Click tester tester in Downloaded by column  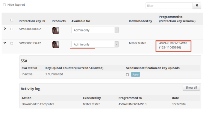(x=137, y=43)
